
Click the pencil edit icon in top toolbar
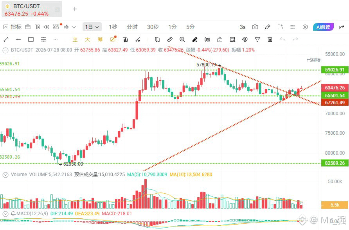pos(268,27)
